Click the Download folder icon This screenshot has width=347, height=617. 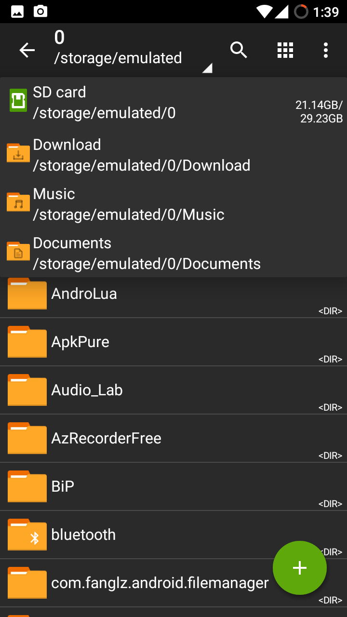click(18, 153)
